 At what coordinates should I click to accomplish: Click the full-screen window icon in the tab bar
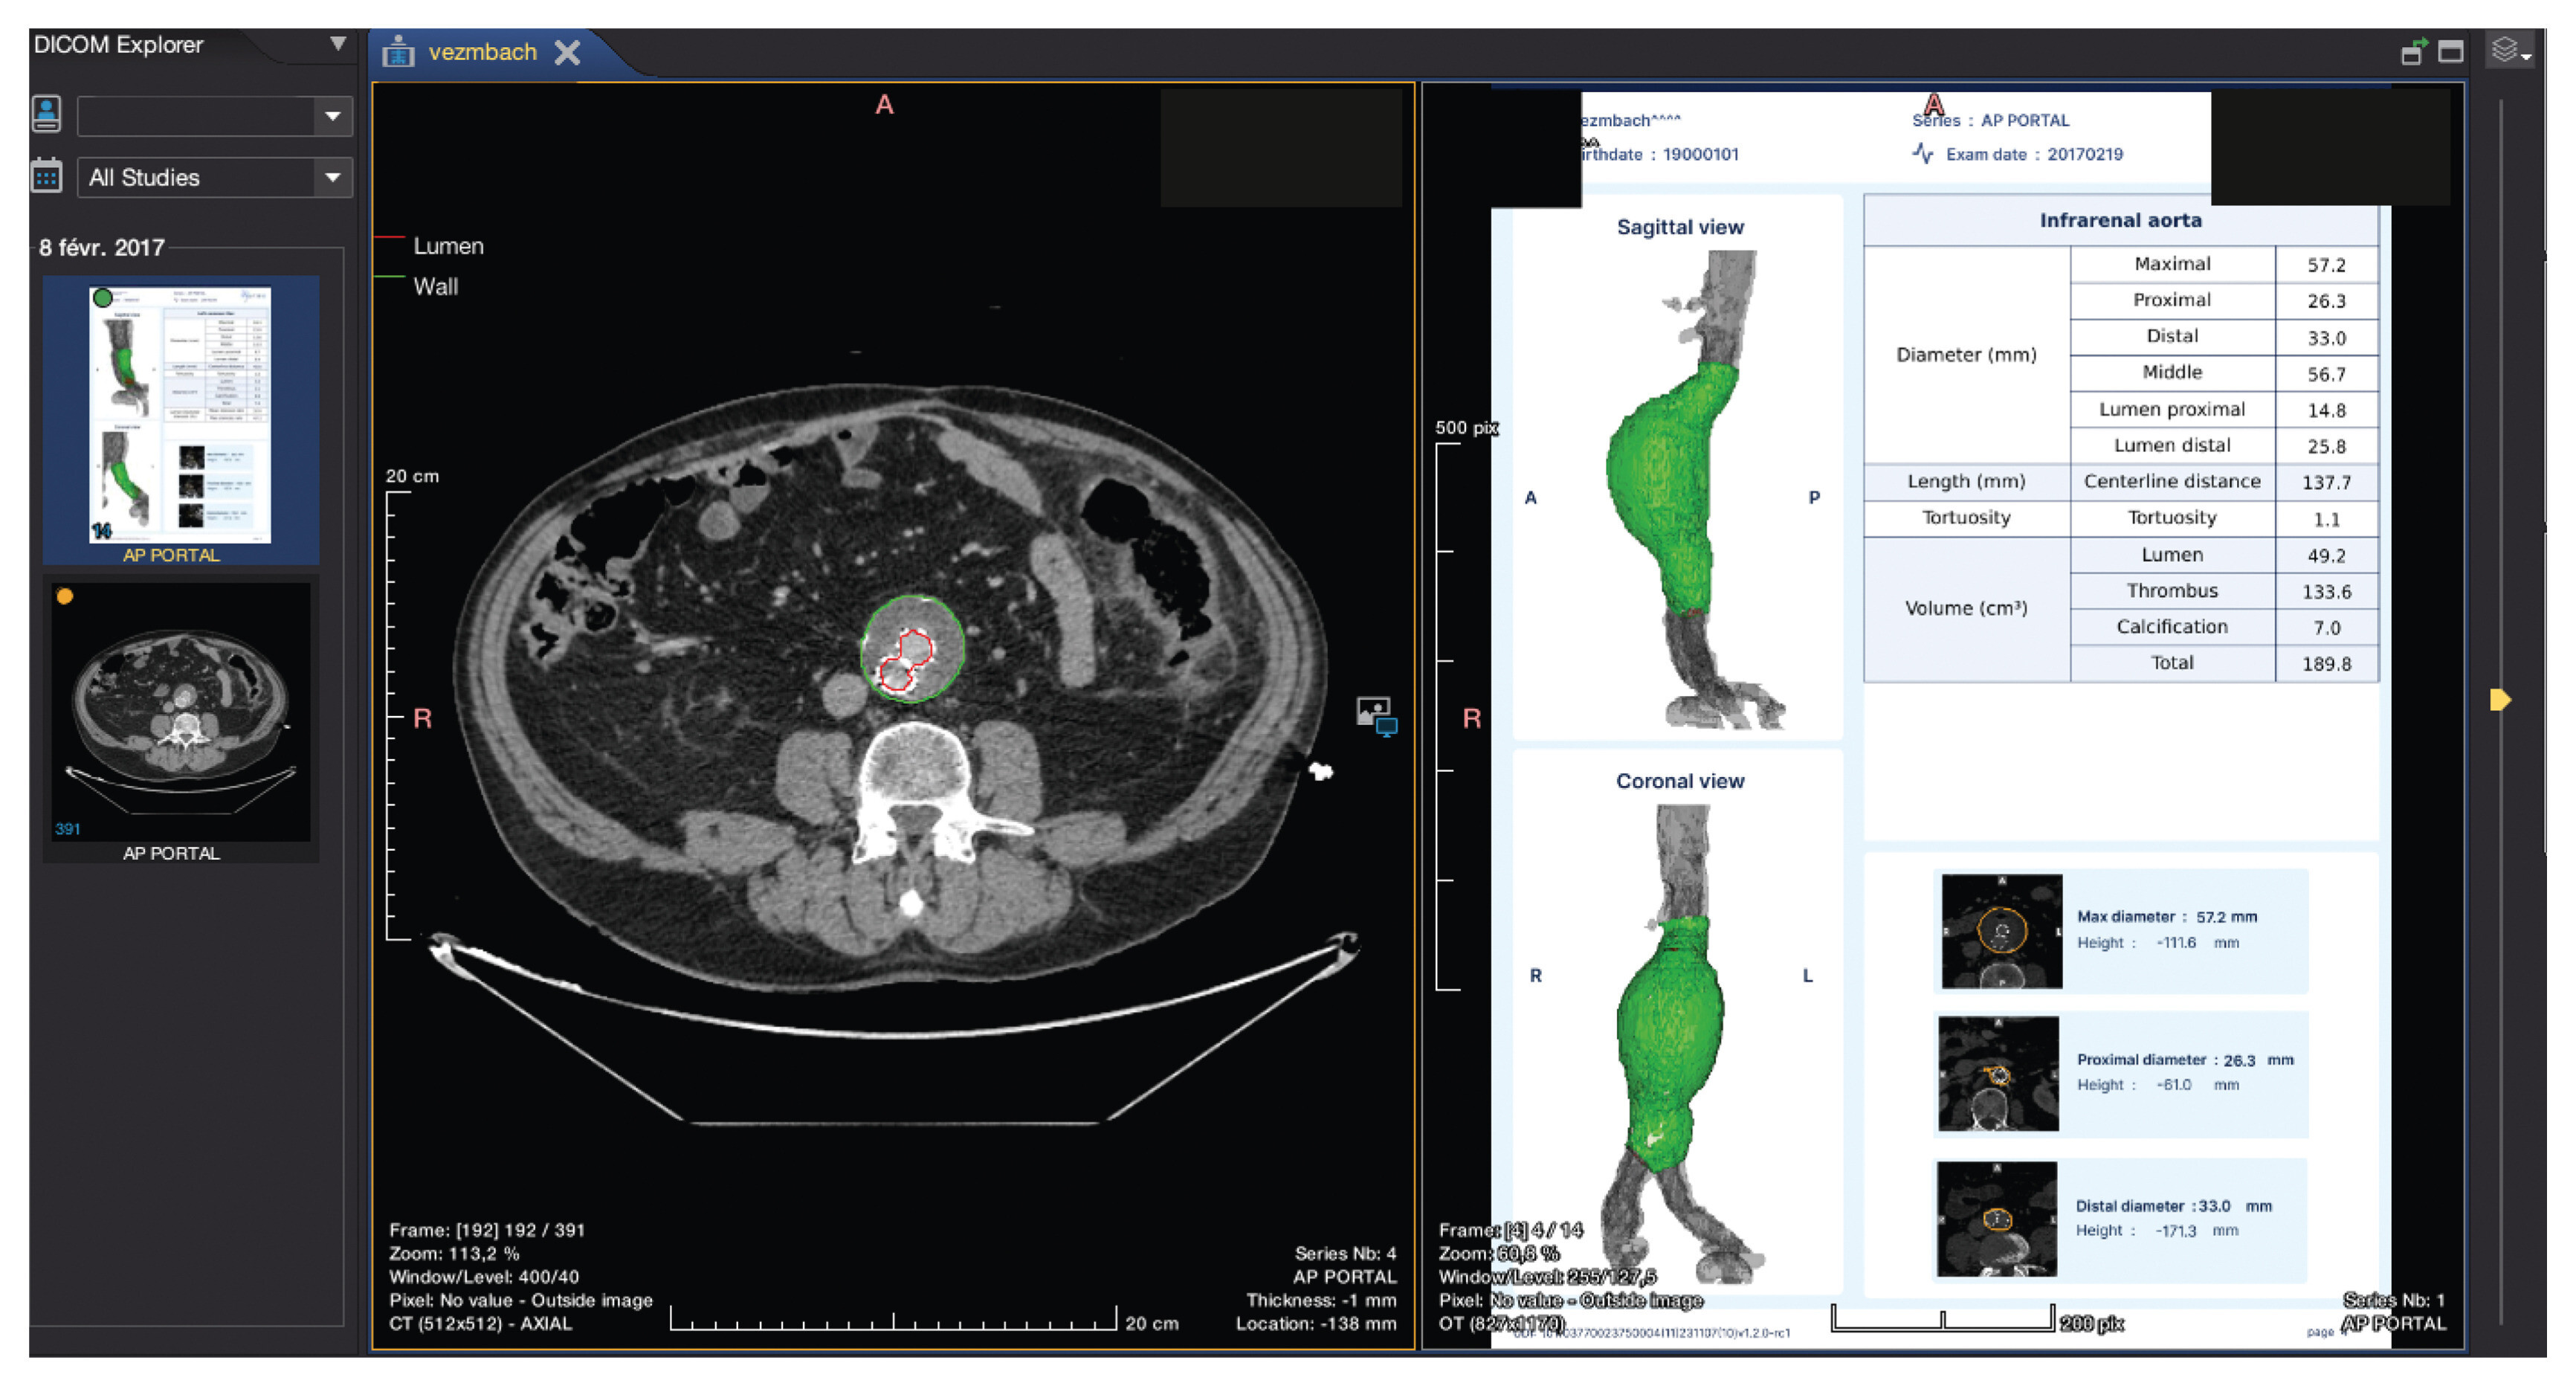(x=2450, y=52)
